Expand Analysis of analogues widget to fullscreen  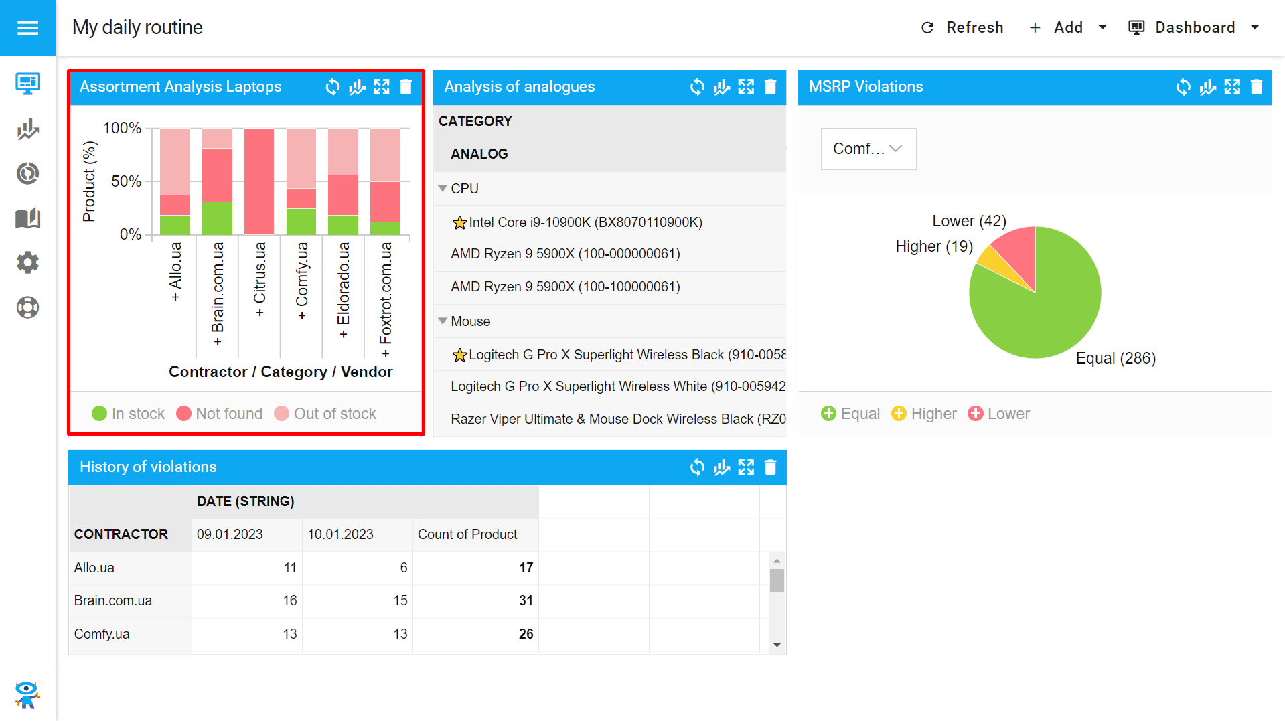(746, 87)
